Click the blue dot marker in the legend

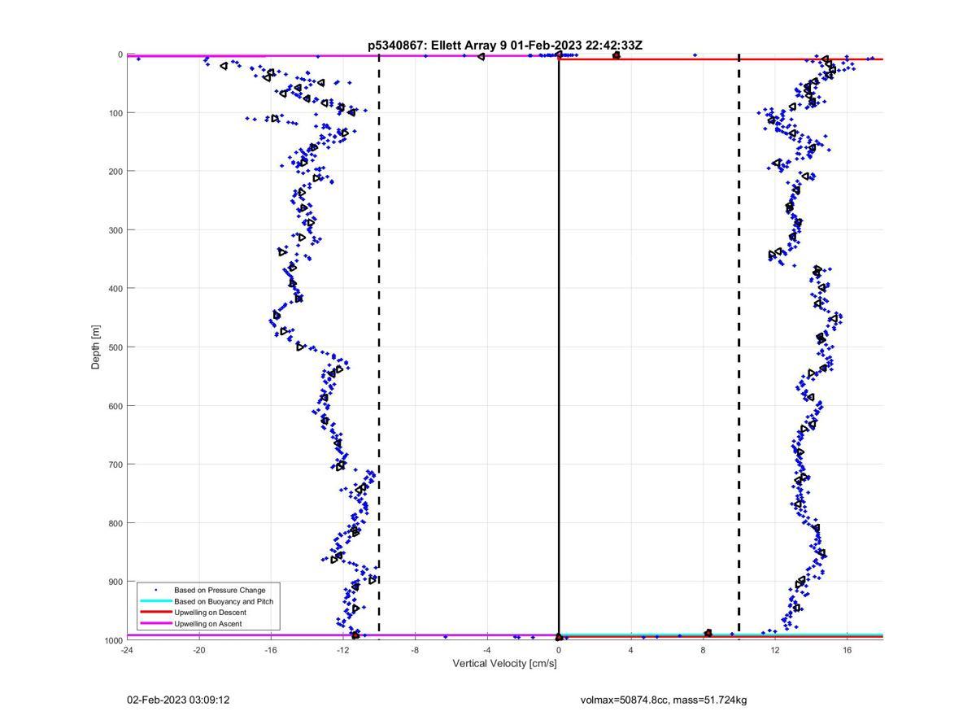coord(155,590)
